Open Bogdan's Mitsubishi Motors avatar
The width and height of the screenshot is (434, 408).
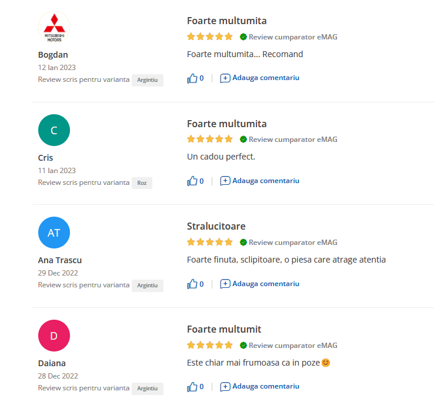[54, 27]
